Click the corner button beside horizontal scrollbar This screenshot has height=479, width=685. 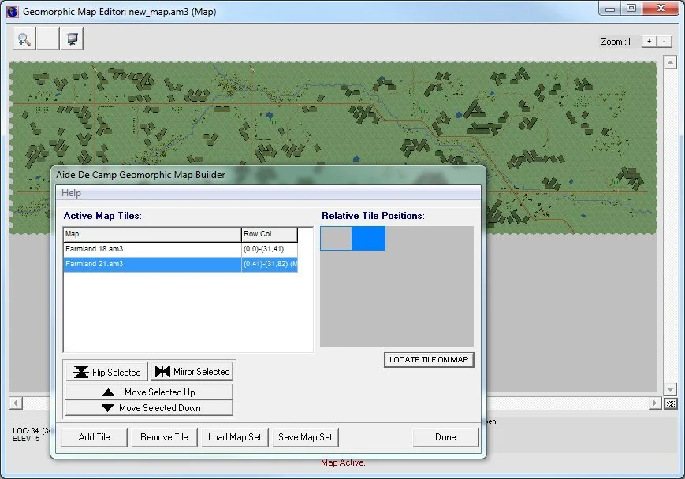point(670,403)
